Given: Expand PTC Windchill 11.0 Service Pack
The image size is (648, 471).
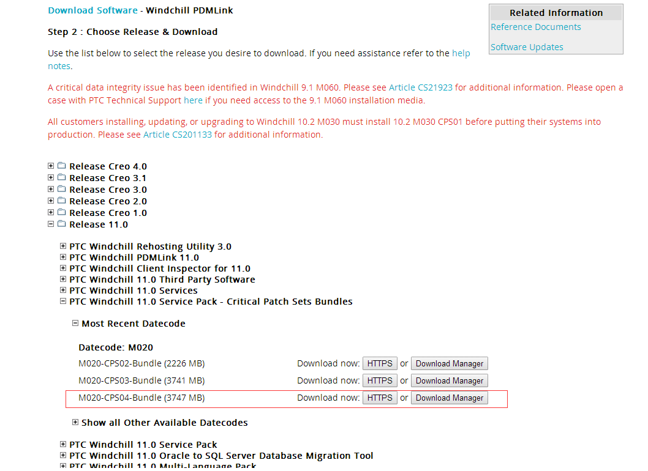Looking at the screenshot, I should click(63, 444).
